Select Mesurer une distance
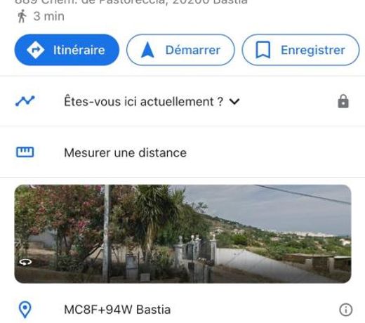The width and height of the screenshot is (365, 323). pos(125,153)
